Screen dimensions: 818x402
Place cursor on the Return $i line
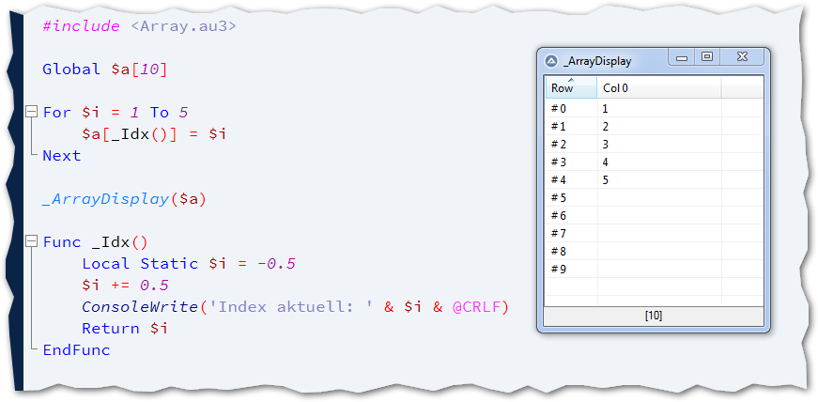tap(124, 329)
